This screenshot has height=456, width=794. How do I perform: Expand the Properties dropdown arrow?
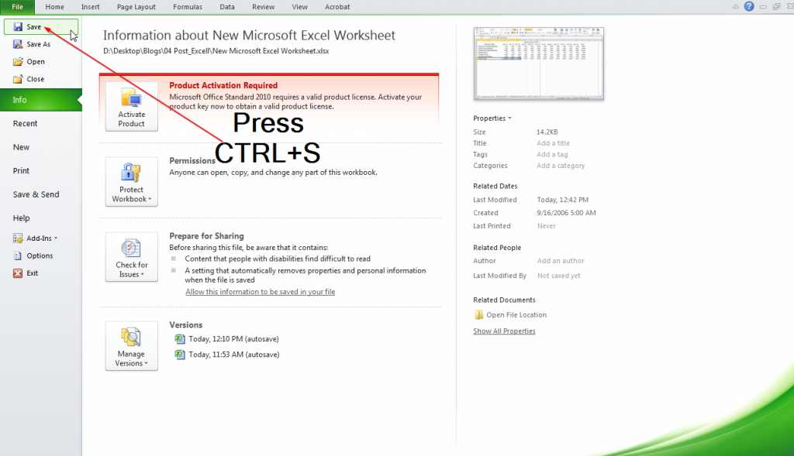pyautogui.click(x=510, y=118)
